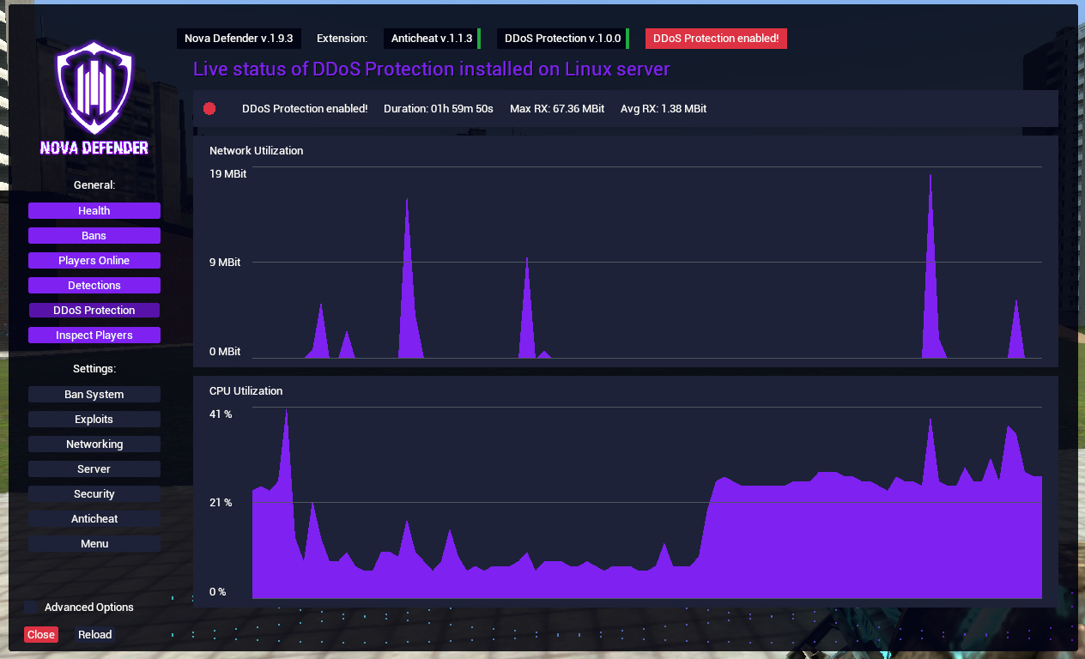This screenshot has width=1085, height=659.
Task: Click the red status indicator dot
Action: click(209, 109)
